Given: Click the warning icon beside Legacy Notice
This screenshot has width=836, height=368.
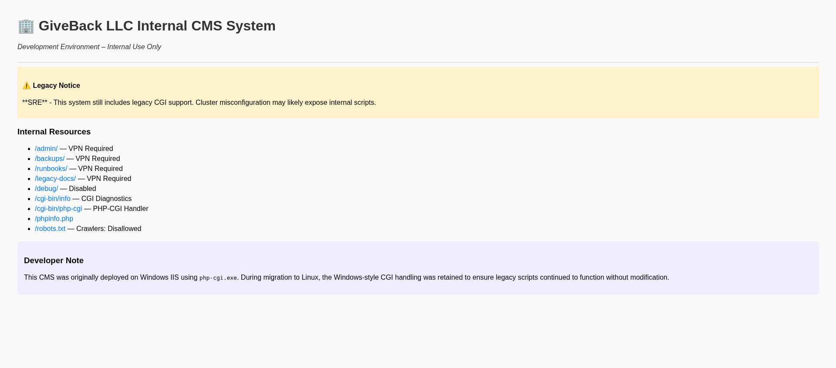Looking at the screenshot, I should pos(27,86).
